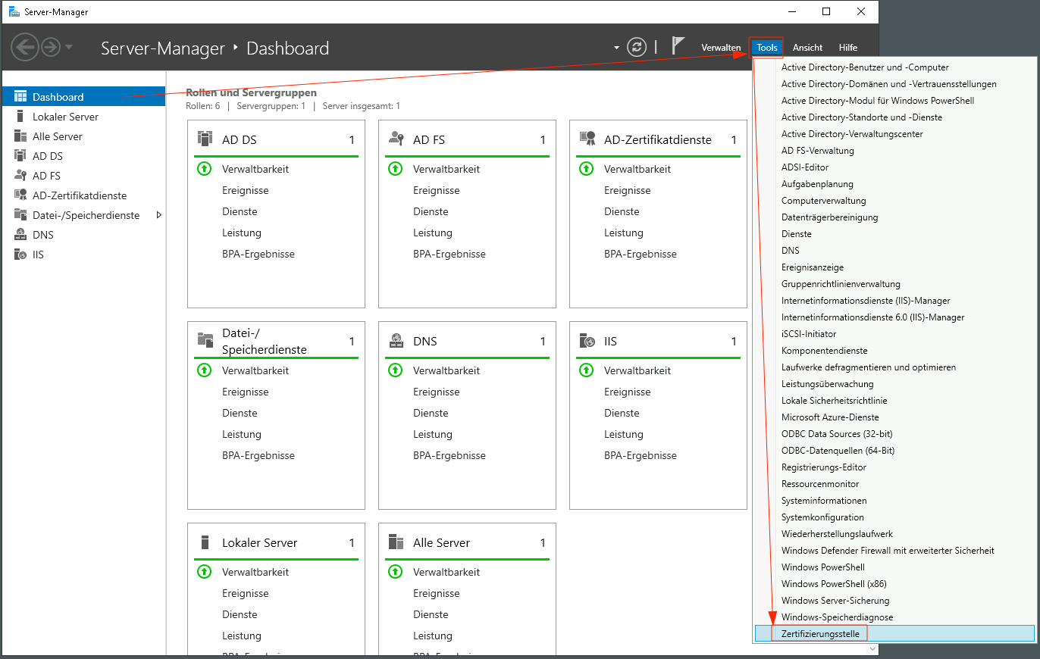Click Datei-/Speicherdienste tile header icon
Viewport: 1040px width, 659px height.
point(205,340)
